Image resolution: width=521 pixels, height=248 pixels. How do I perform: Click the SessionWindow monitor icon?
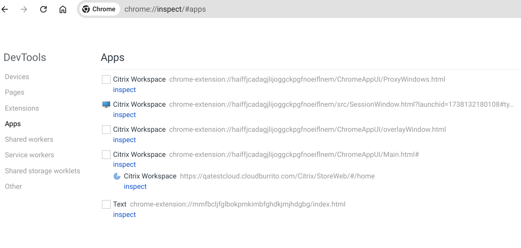coord(106,105)
